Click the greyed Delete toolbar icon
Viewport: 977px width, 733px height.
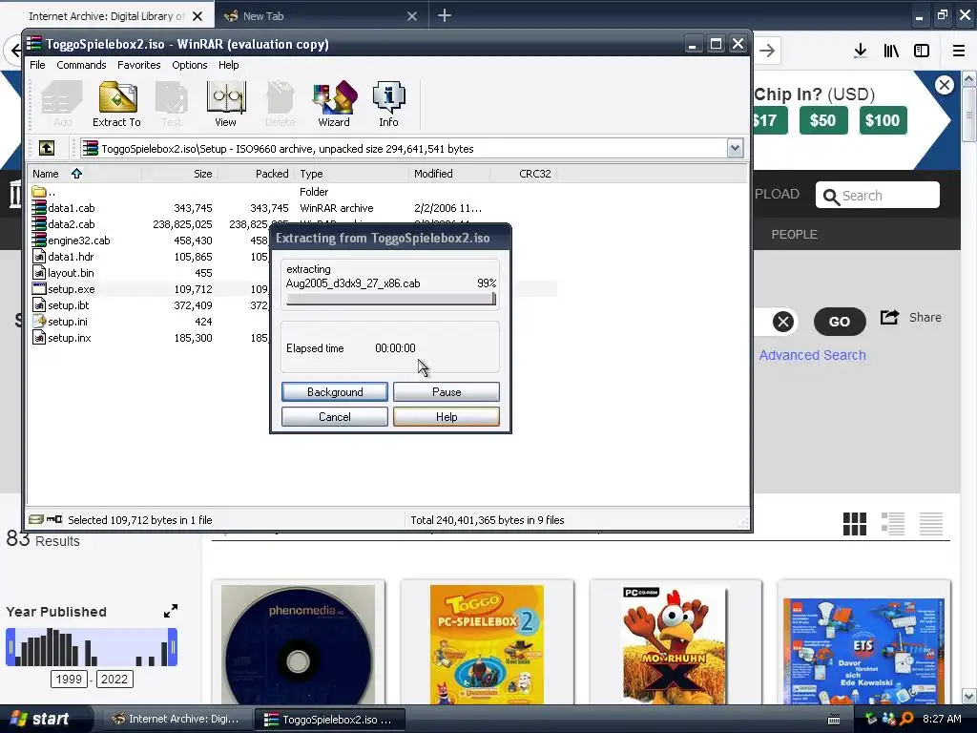coord(280,104)
